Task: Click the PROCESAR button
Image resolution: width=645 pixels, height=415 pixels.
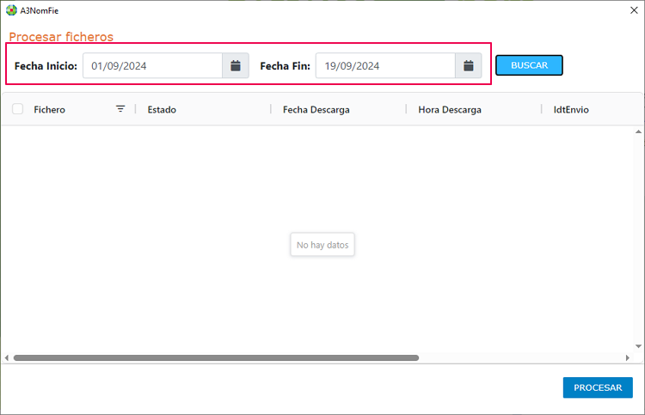Action: pyautogui.click(x=598, y=388)
